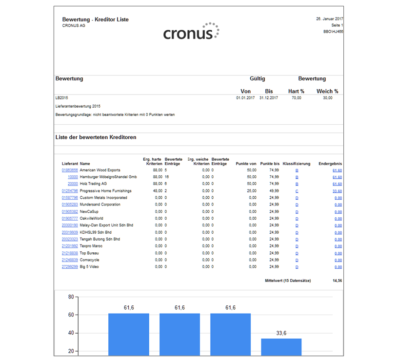Click Punkte bis 49,99 cell
This screenshot has width=398, height=357.
[274, 191]
